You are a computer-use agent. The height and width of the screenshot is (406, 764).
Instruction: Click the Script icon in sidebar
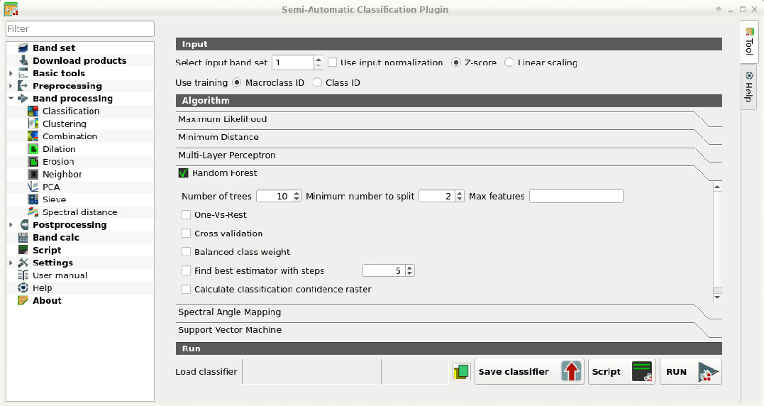23,250
